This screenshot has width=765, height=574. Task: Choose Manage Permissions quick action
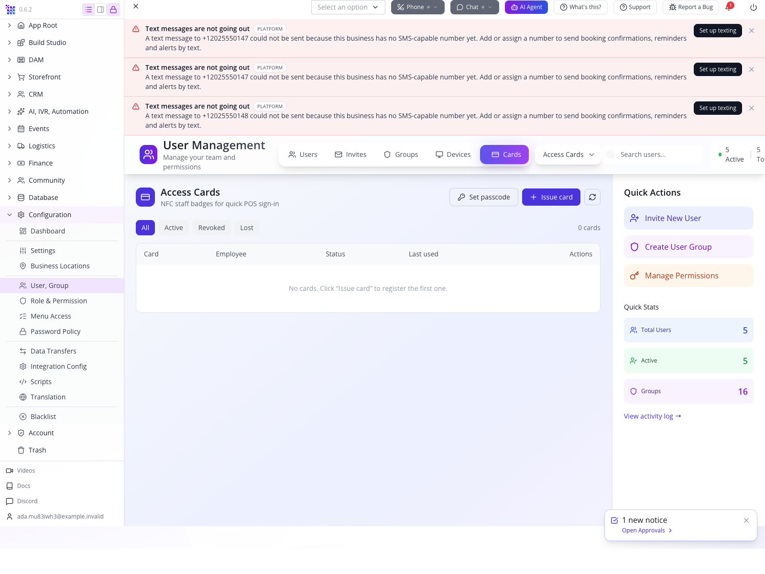click(x=688, y=276)
